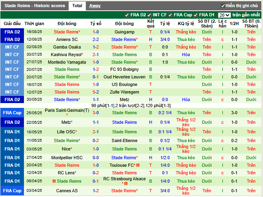Open Kashiwa Reysol team link

[66, 55]
